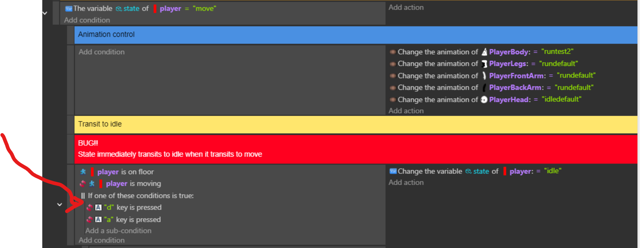Click the PlayerBody sprite icon
The width and height of the screenshot is (640, 248).
click(484, 52)
